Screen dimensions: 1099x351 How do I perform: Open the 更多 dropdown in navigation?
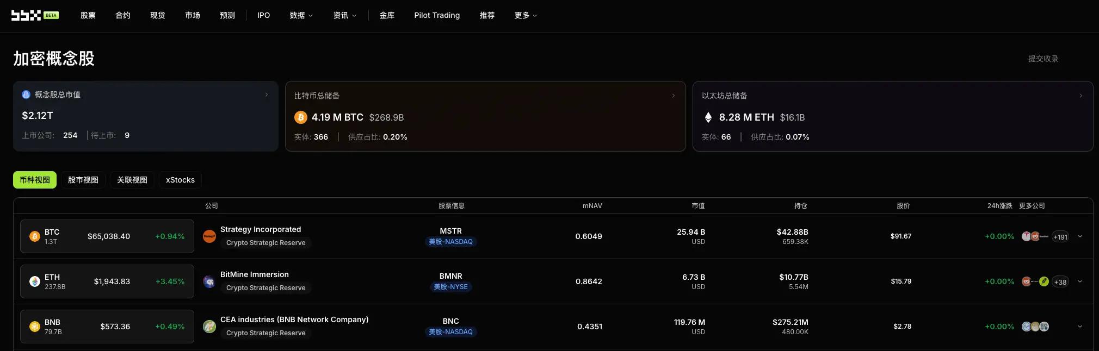tap(526, 15)
